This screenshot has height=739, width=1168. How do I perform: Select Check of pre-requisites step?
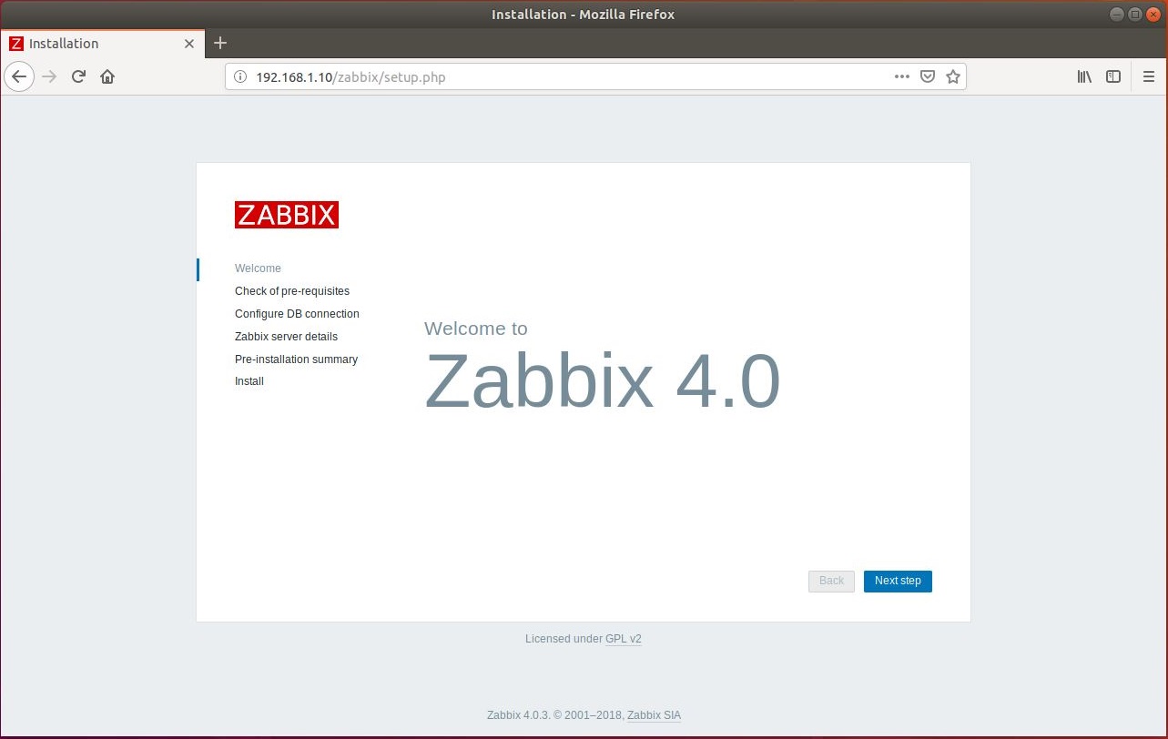(x=291, y=291)
